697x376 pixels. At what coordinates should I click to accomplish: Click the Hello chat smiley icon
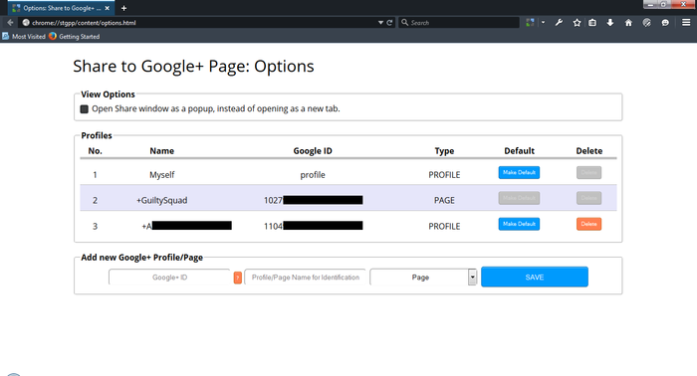665,22
